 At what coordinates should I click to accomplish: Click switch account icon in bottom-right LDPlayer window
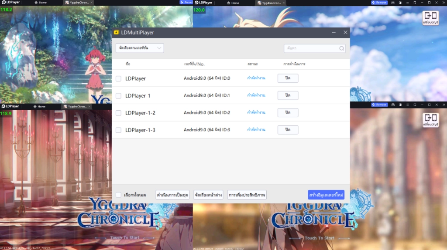[x=430, y=120]
